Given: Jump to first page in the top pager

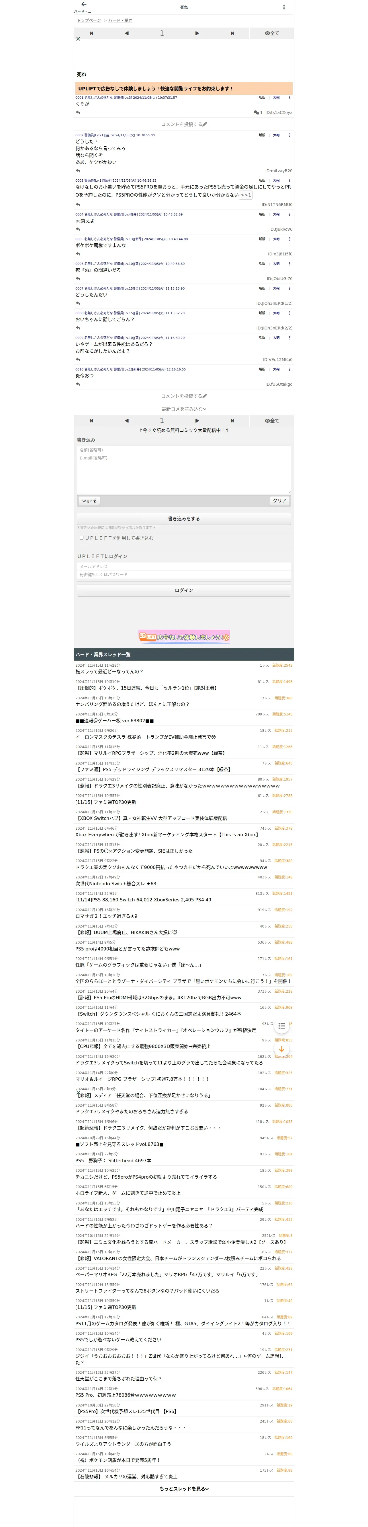Looking at the screenshot, I should click(x=92, y=33).
